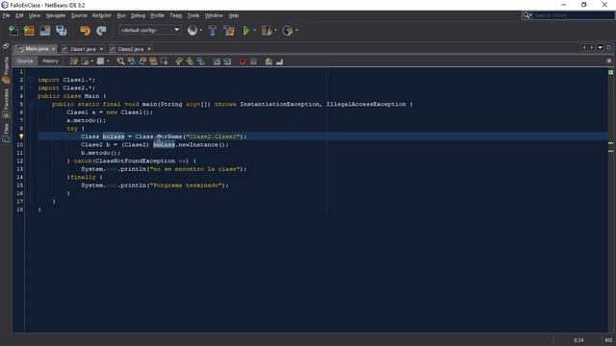The image size is (616, 346).
Task: Collapse the main method fold at line 5
Action: coord(31,105)
